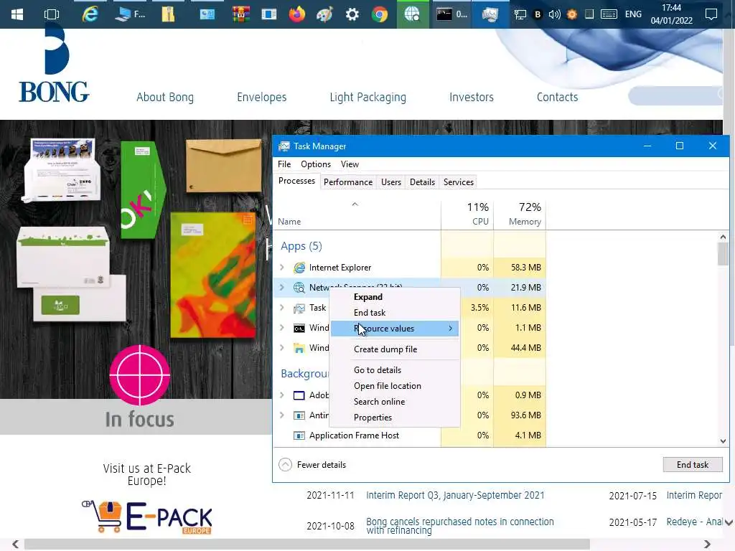Open the WinRAR taskbar icon

(241, 14)
